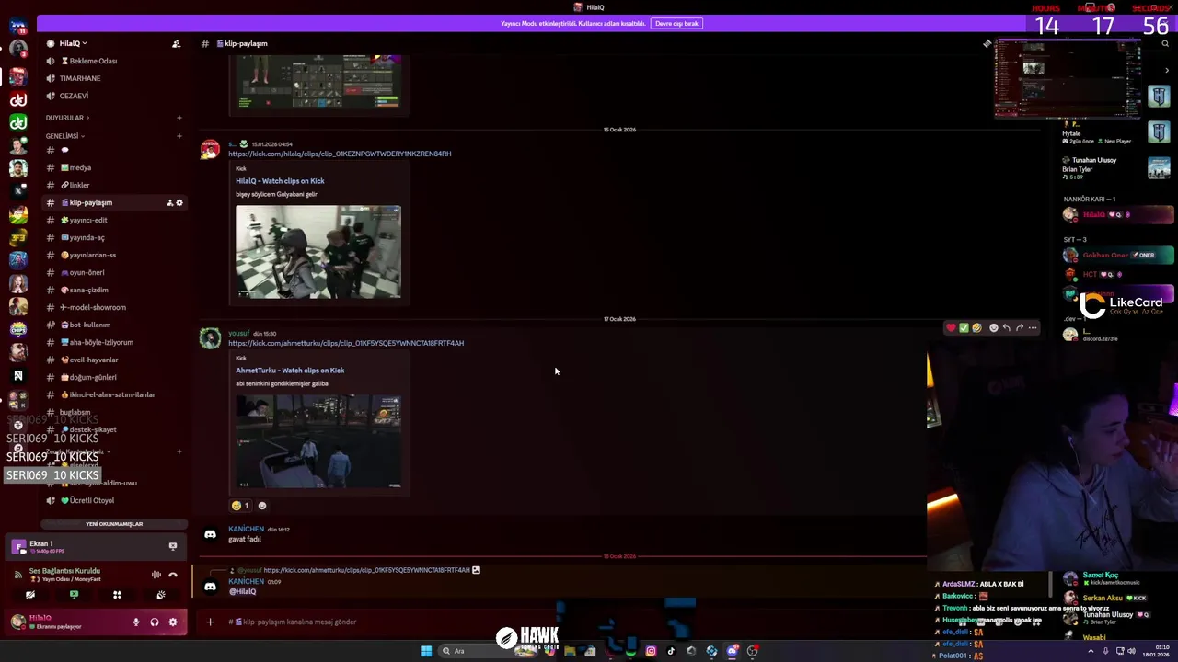Mute microphone in user panel

tap(136, 622)
